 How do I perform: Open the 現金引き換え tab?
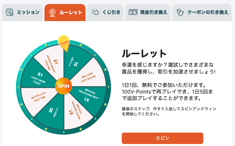tap(148, 13)
